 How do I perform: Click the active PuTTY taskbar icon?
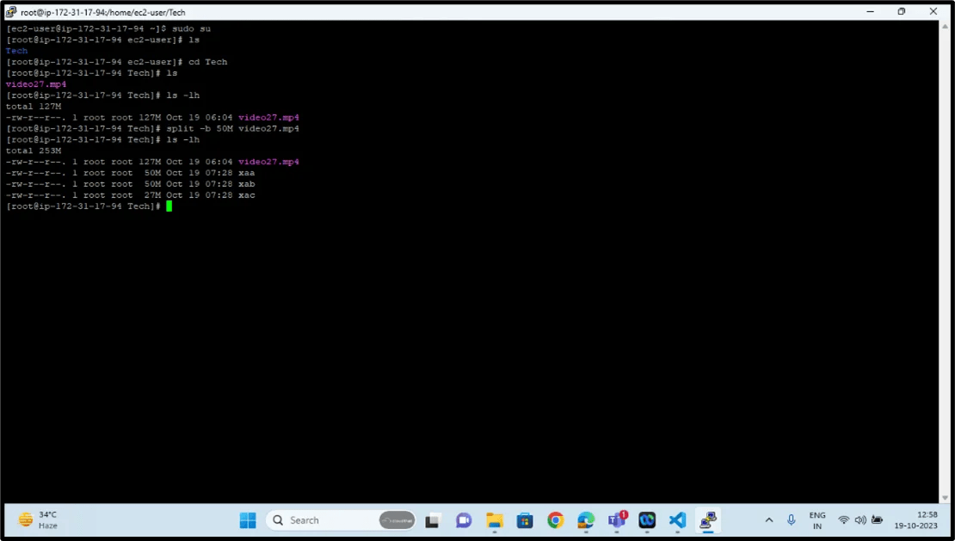pos(708,520)
